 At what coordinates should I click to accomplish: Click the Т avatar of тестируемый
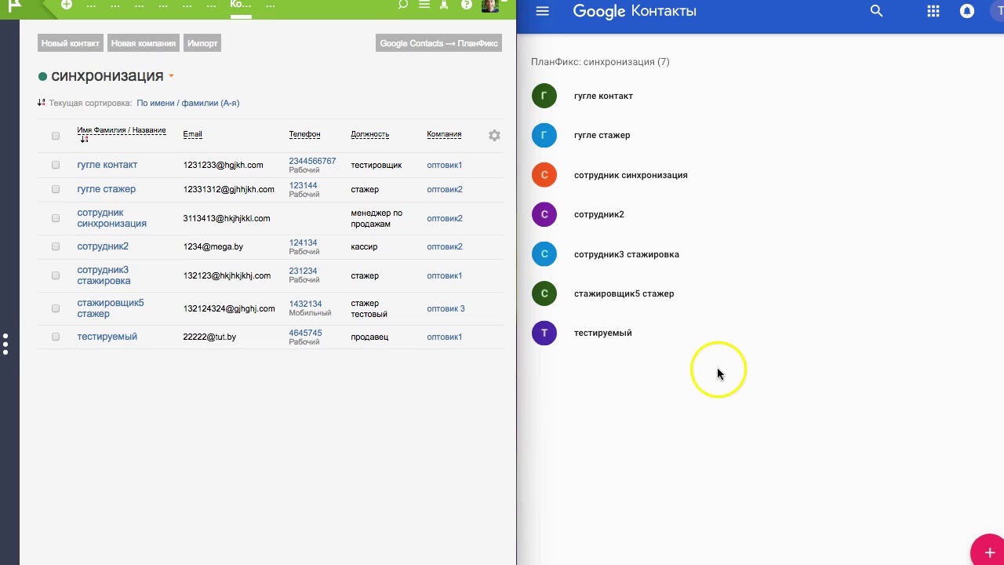point(544,333)
